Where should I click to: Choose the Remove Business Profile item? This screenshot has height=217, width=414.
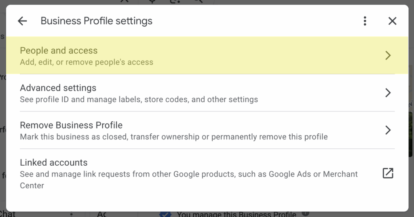(71, 125)
